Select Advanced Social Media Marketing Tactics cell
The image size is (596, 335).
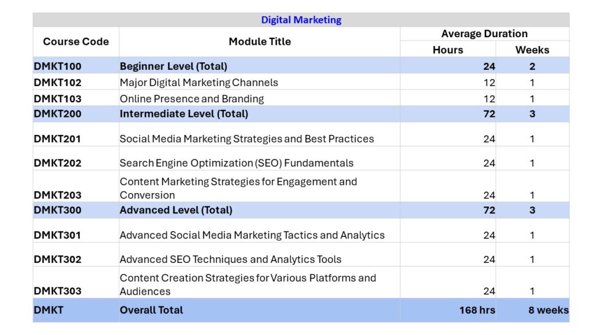coord(252,236)
